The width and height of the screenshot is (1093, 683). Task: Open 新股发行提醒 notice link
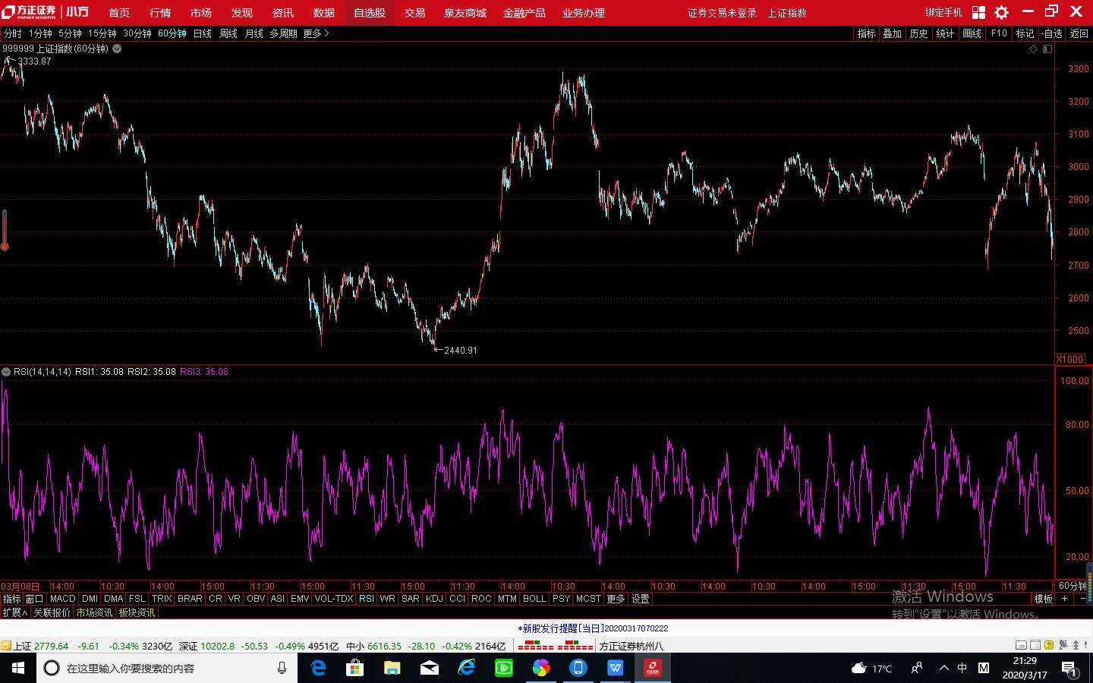click(593, 628)
